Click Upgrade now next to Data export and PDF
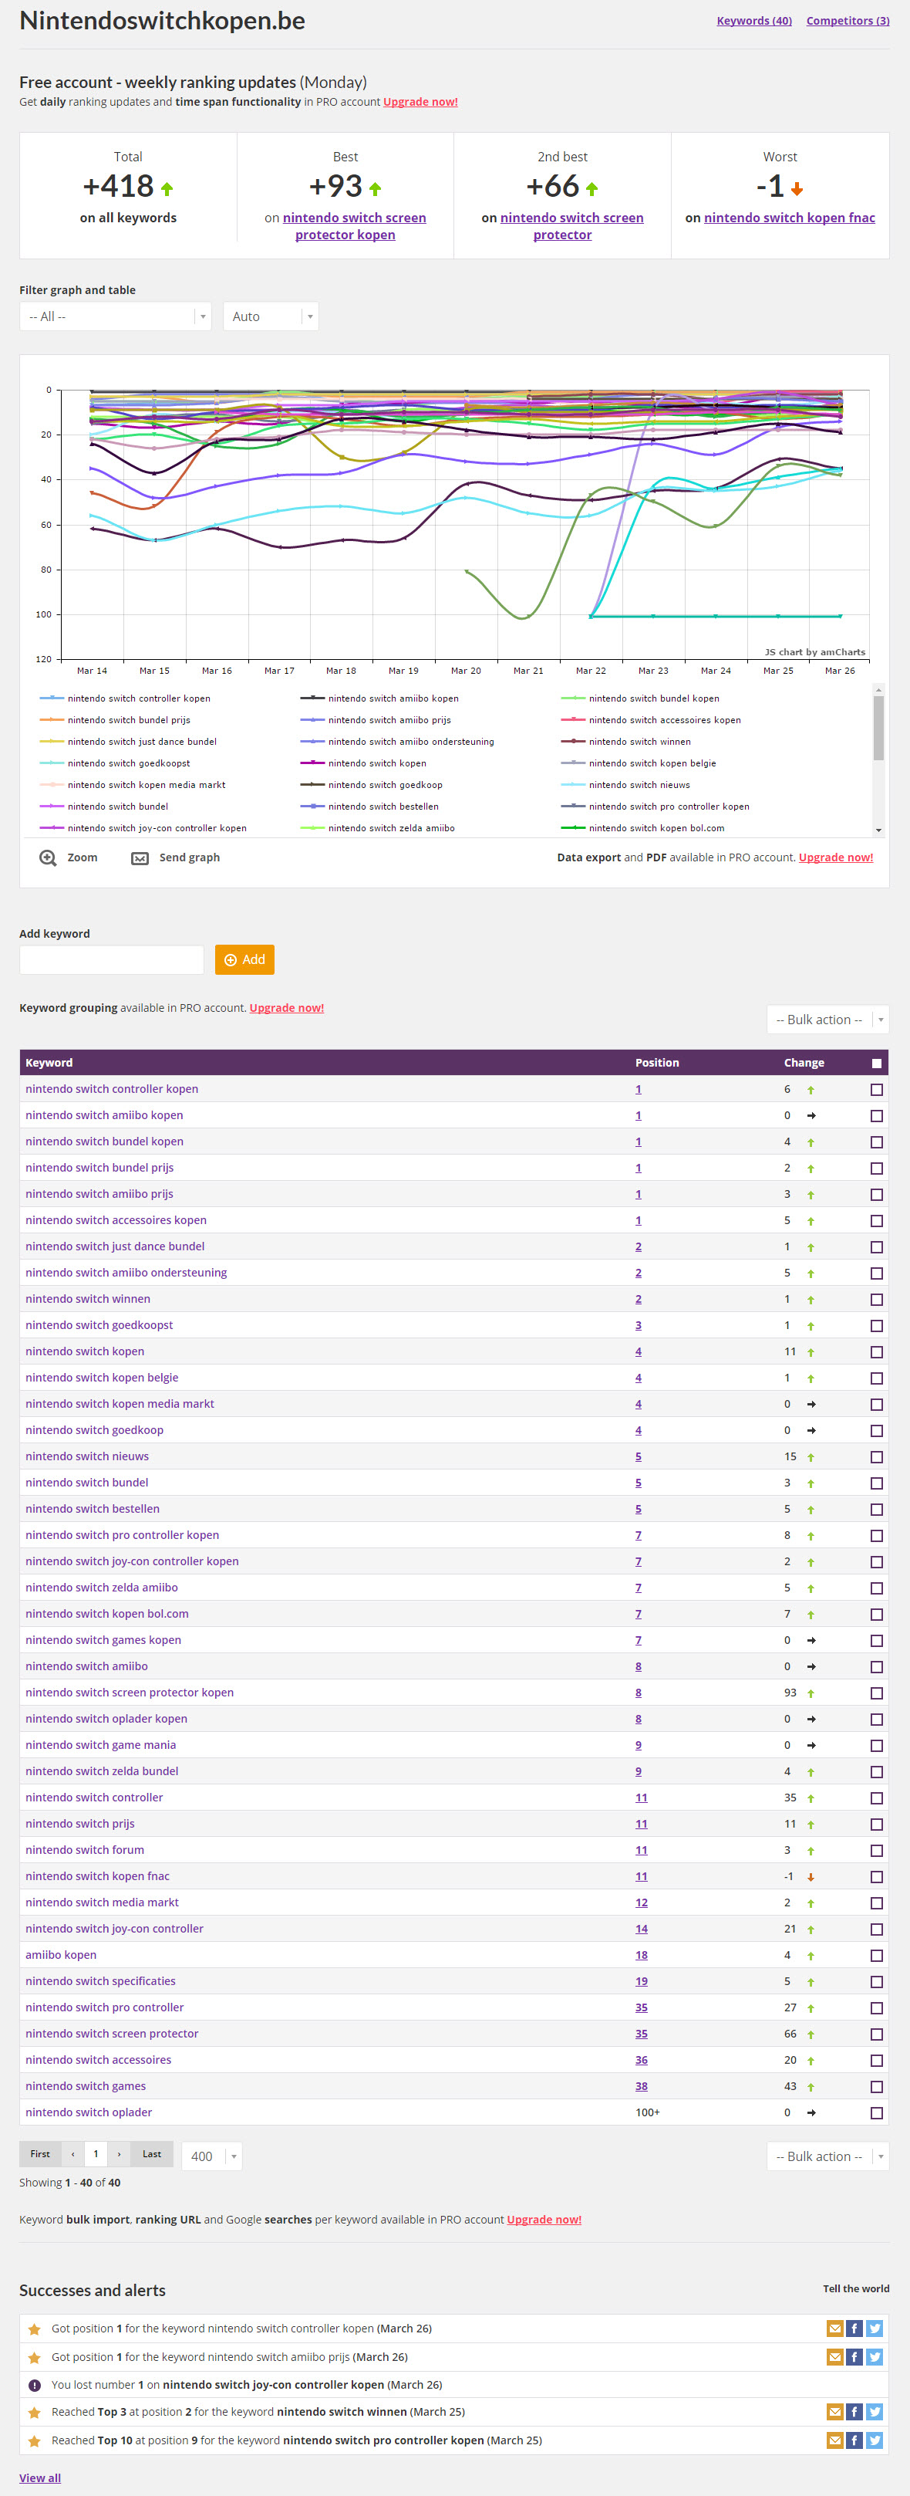This screenshot has width=910, height=2496. [x=835, y=857]
